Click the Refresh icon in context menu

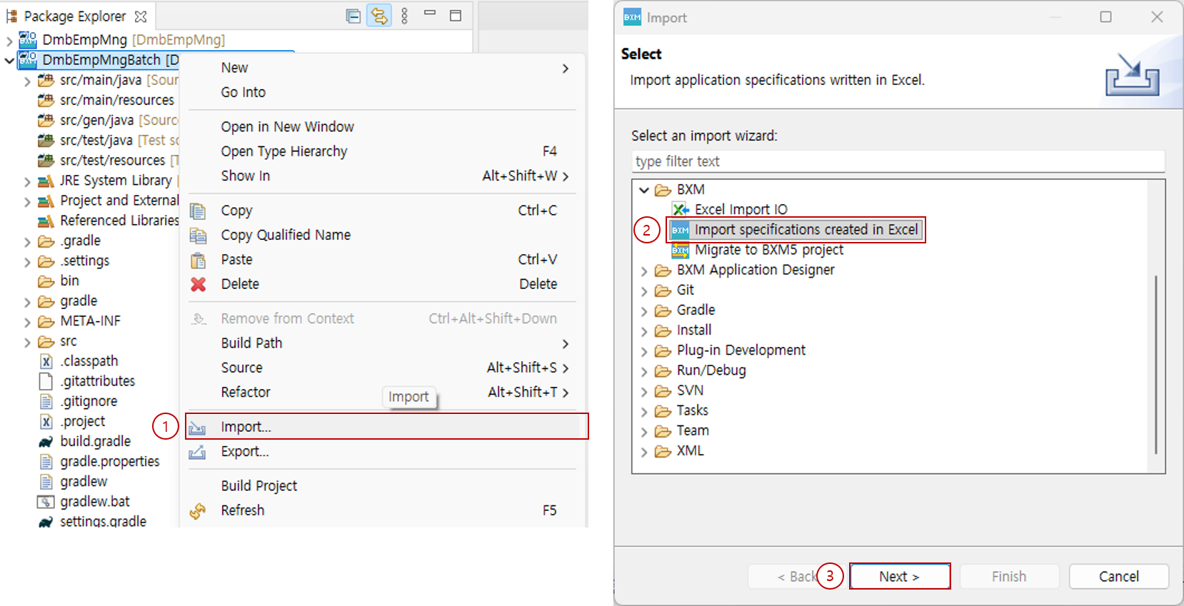tap(198, 510)
